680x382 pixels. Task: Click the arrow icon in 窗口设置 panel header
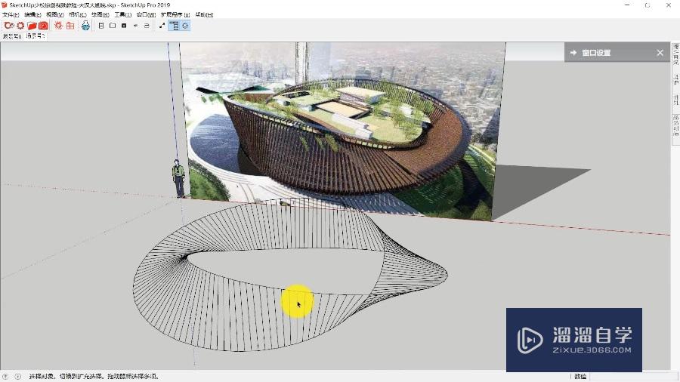coord(573,52)
